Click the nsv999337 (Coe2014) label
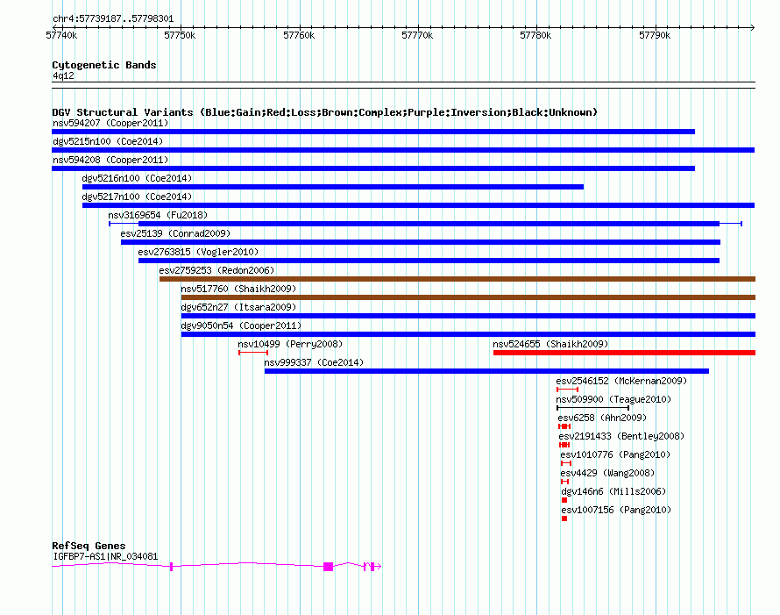Viewport: 780px width, 615px height. click(x=314, y=362)
